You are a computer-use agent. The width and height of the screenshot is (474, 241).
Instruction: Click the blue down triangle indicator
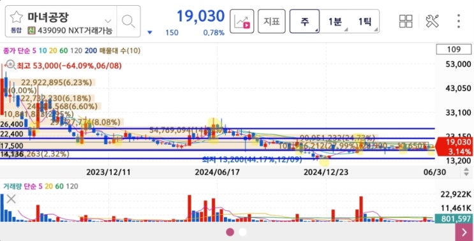(x=150, y=33)
